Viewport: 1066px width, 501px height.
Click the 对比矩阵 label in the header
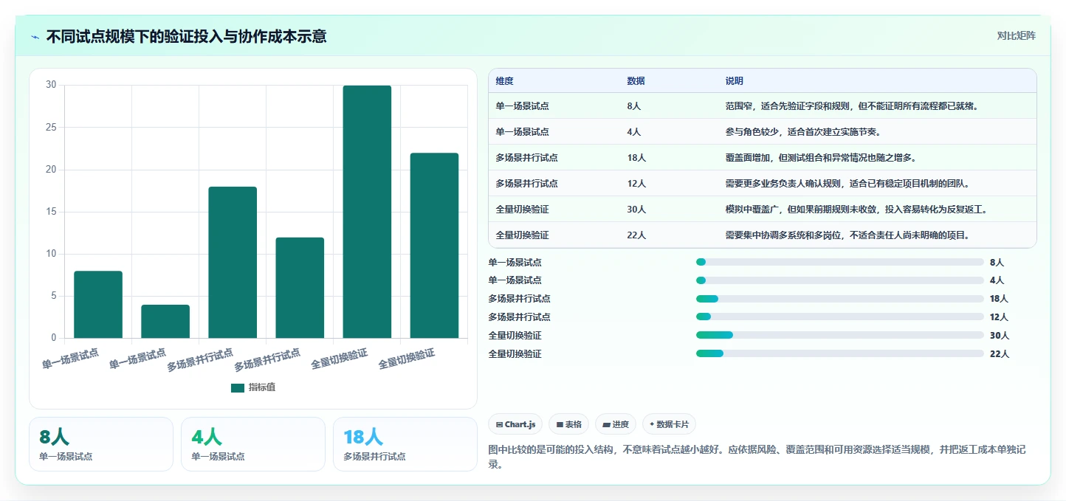point(1017,36)
